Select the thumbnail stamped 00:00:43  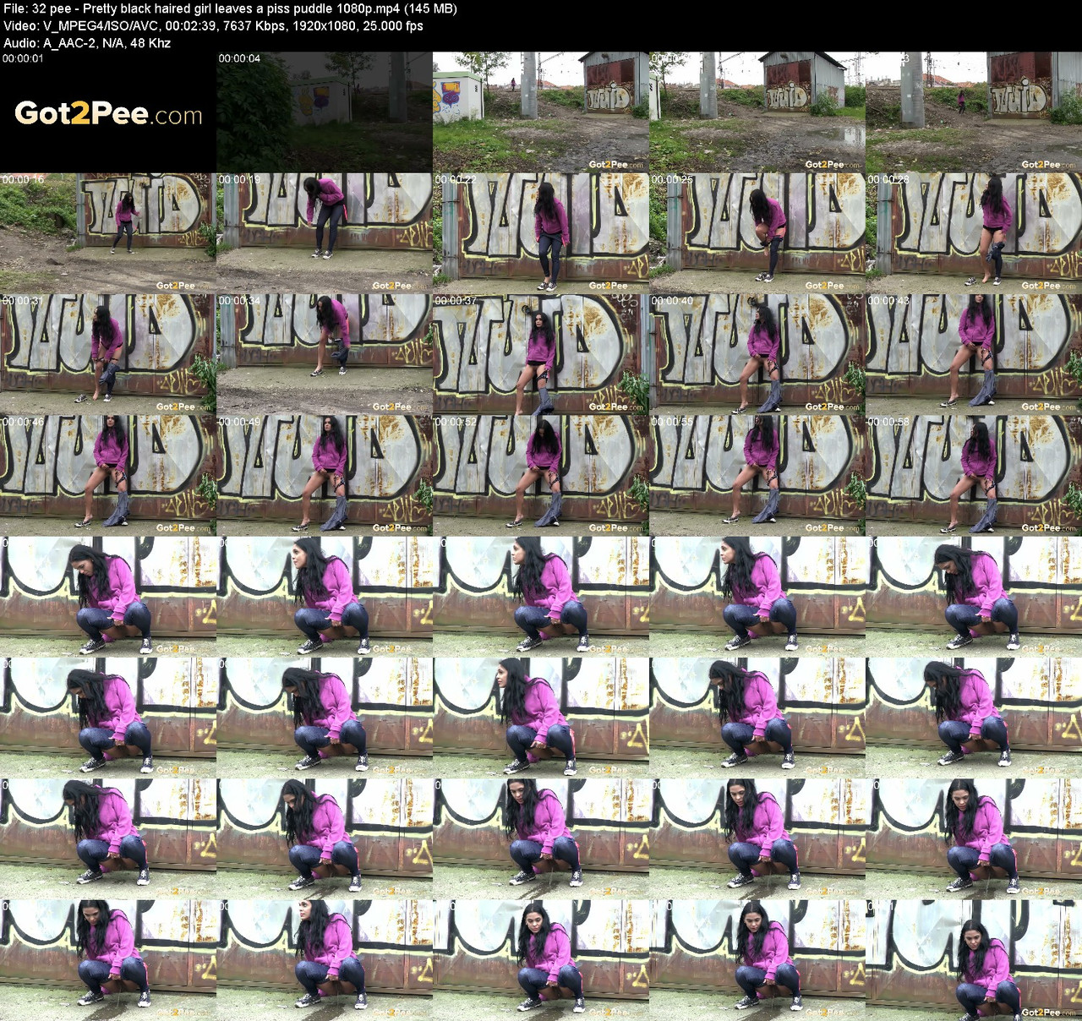coord(974,354)
